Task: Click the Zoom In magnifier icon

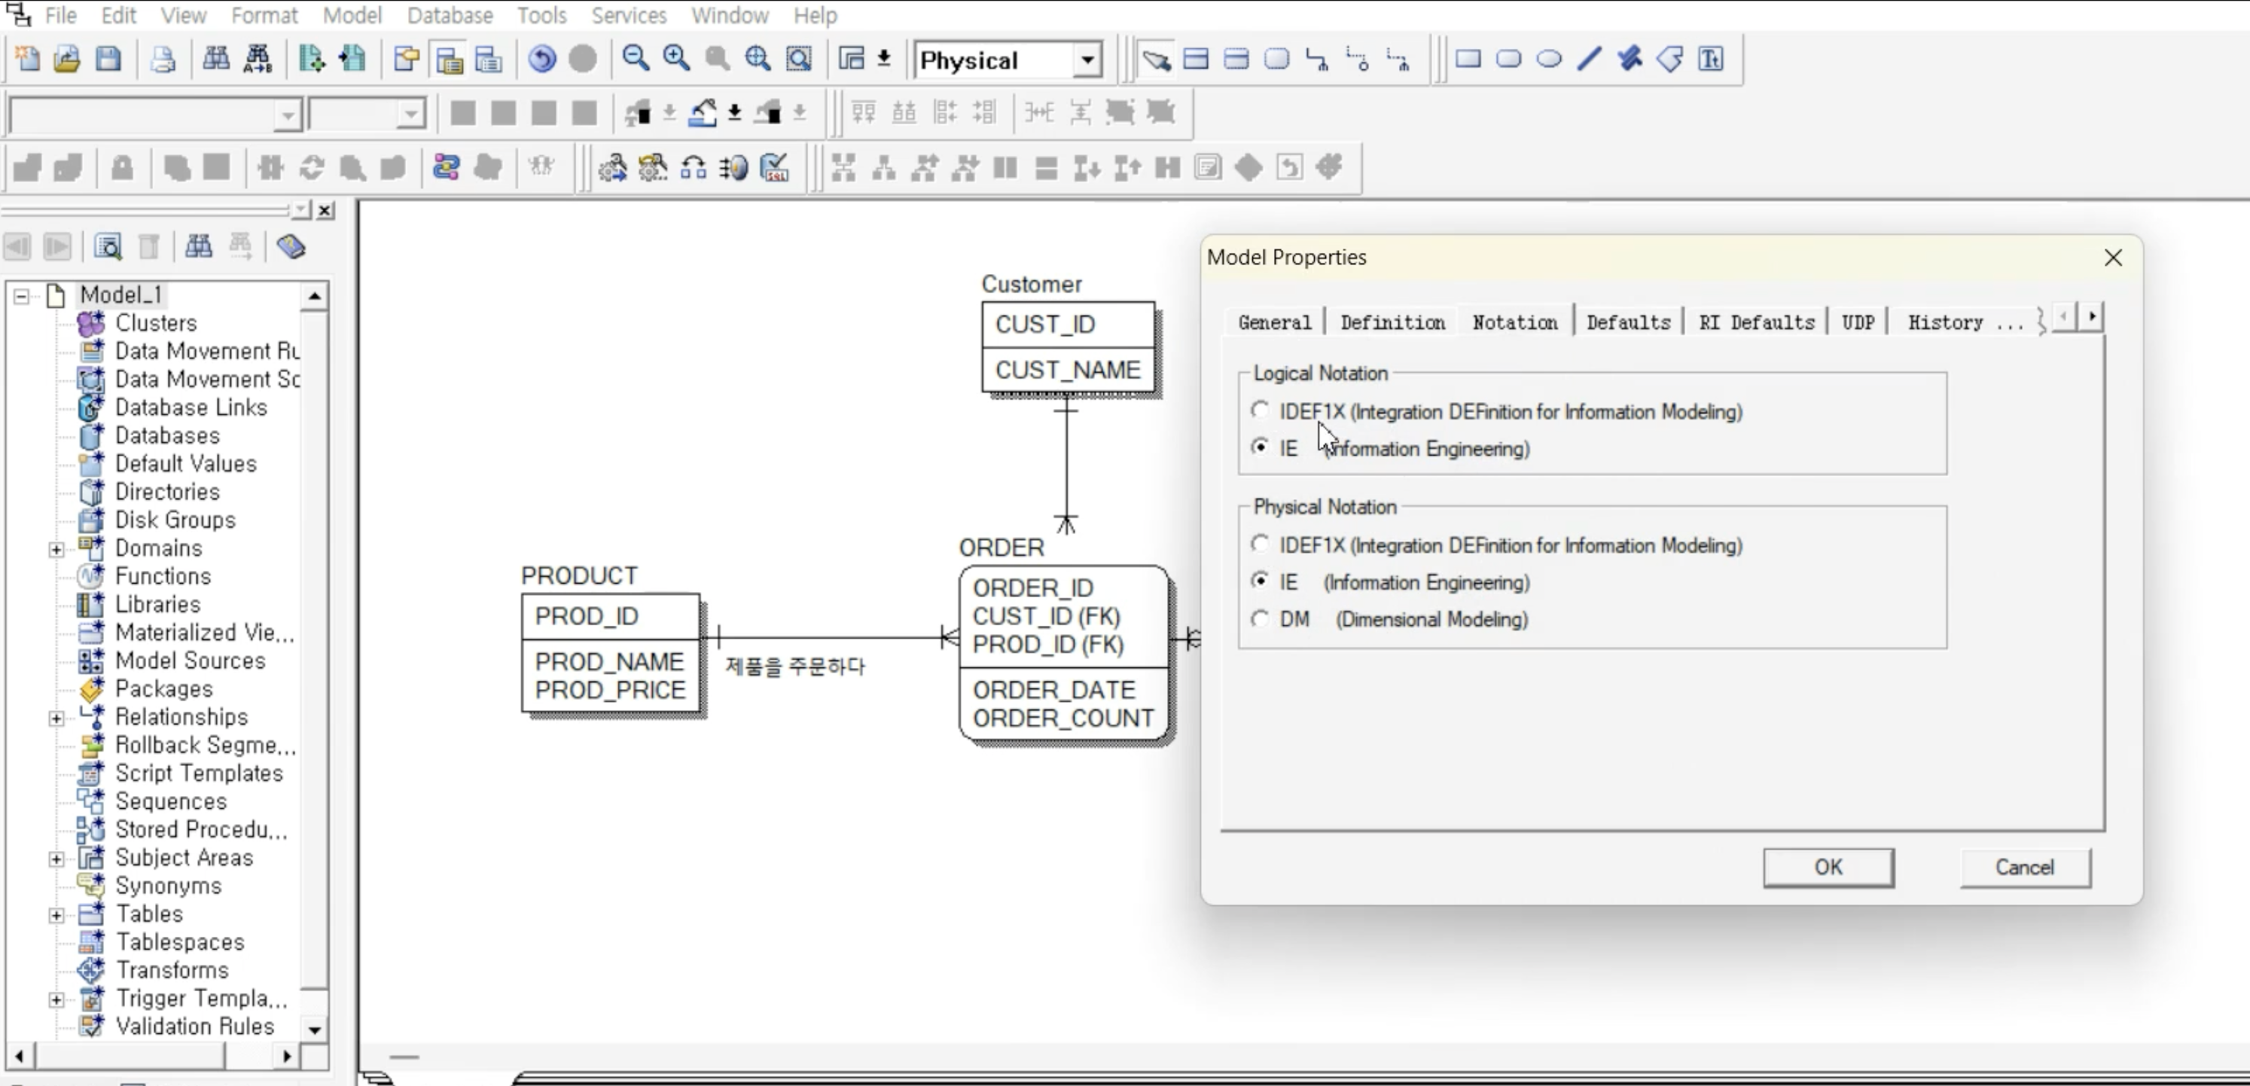Action: [x=676, y=59]
